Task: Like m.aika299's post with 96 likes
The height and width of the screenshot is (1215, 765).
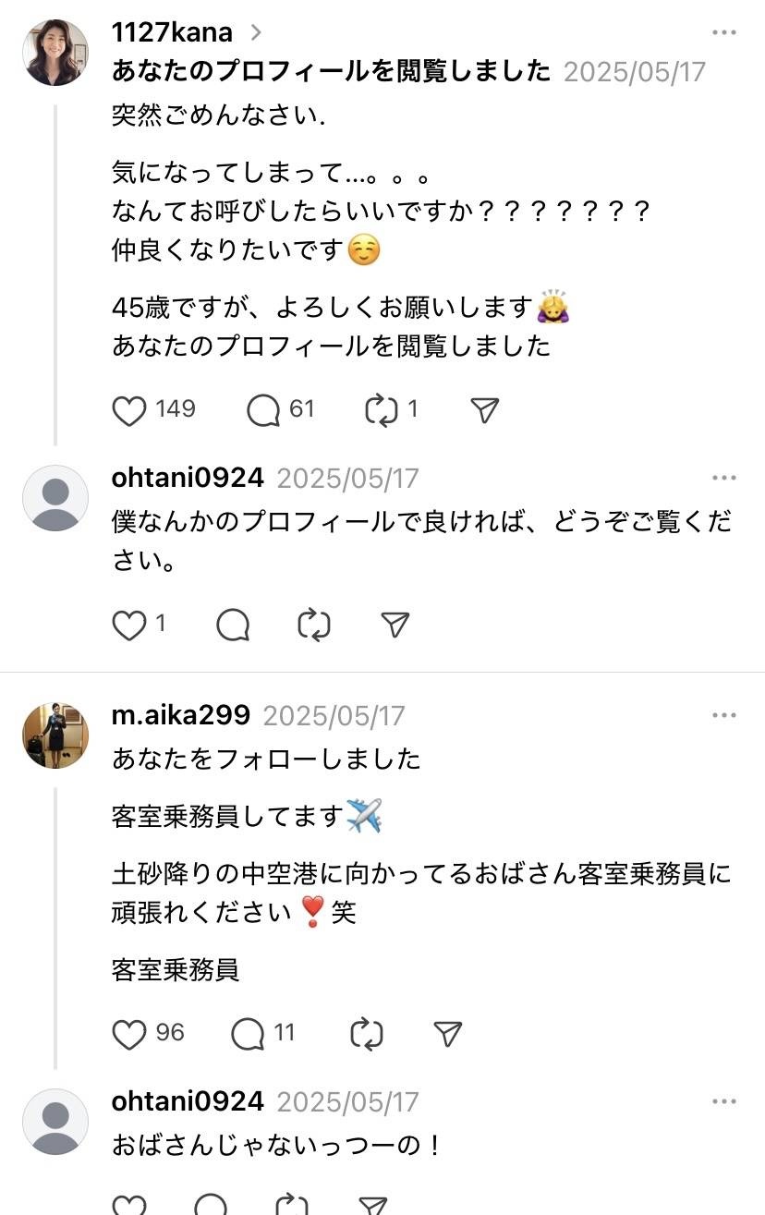Action: (x=129, y=1034)
